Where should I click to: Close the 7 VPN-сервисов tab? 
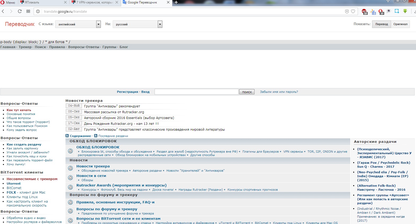(x=117, y=2)
